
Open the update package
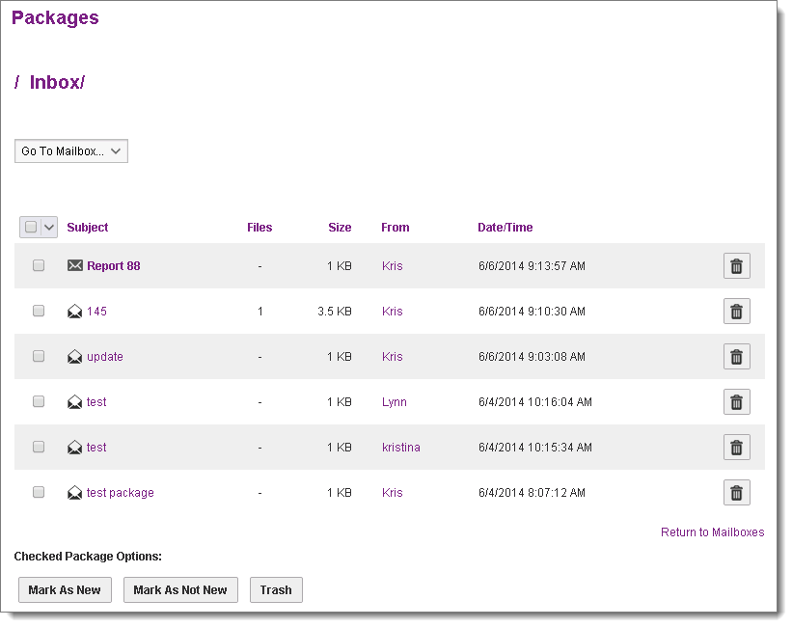click(x=104, y=357)
